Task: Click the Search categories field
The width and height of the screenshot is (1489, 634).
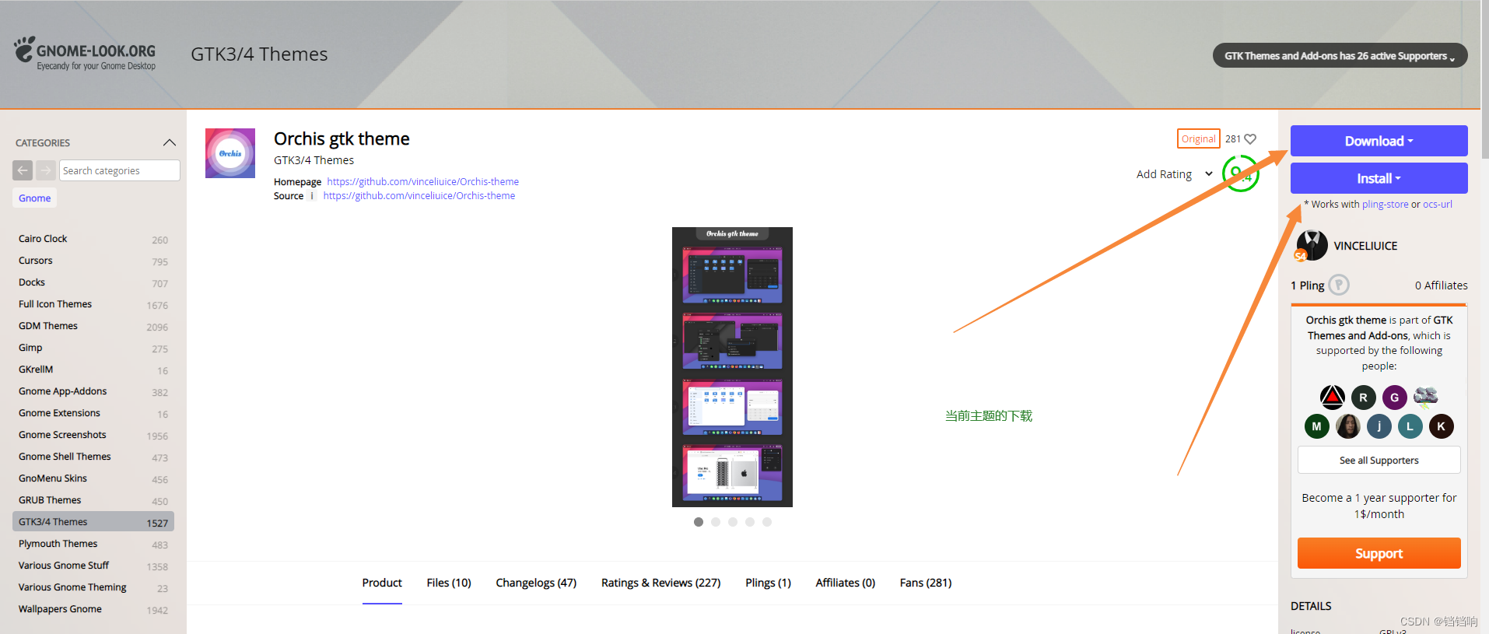Action: [x=120, y=170]
